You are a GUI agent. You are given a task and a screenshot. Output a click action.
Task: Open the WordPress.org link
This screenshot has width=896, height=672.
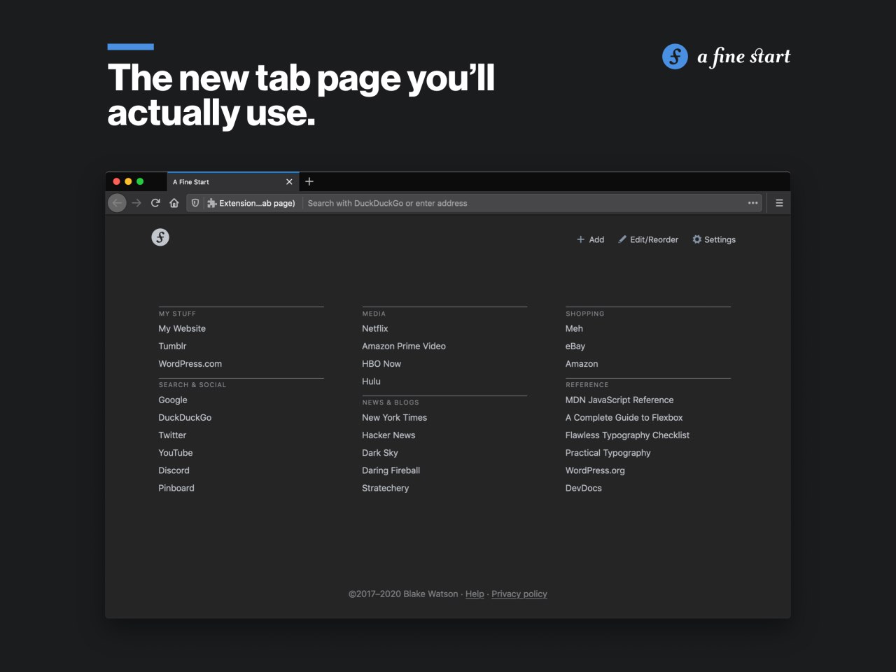tap(595, 470)
